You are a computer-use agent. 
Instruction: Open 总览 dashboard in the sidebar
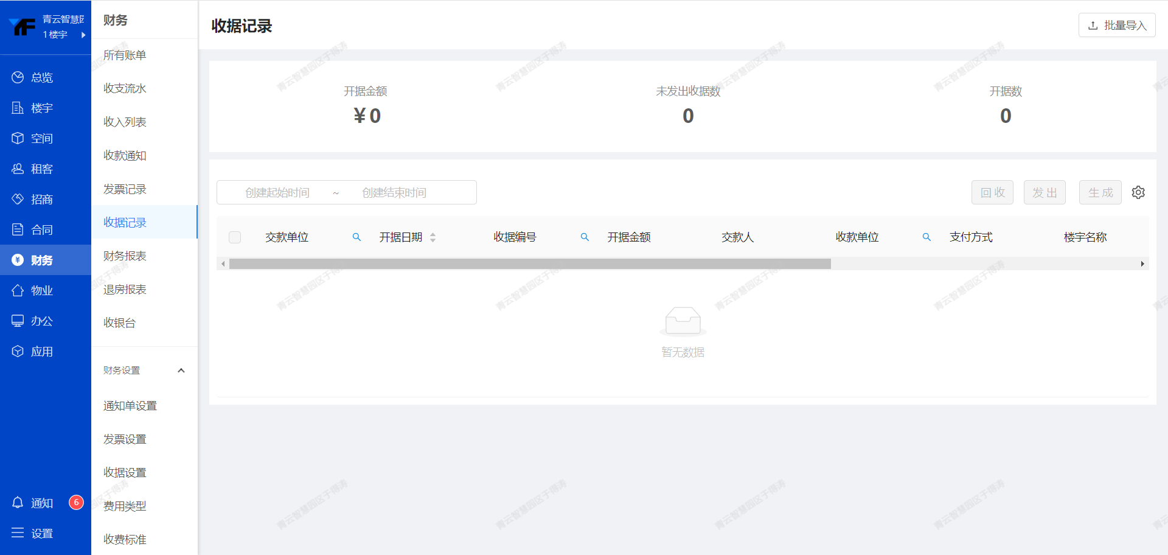41,77
